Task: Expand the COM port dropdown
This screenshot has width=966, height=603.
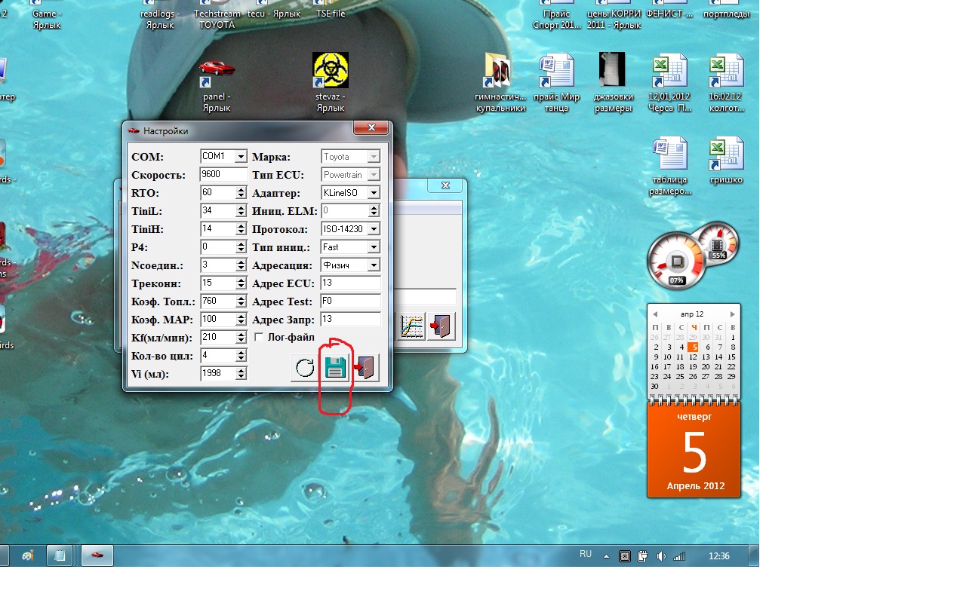Action: 241,157
